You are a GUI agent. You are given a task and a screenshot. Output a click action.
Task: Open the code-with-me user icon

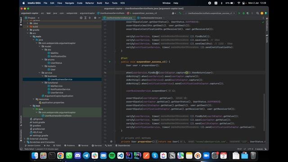coord(173,13)
